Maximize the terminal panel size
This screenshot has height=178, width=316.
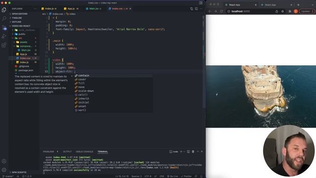(x=197, y=152)
